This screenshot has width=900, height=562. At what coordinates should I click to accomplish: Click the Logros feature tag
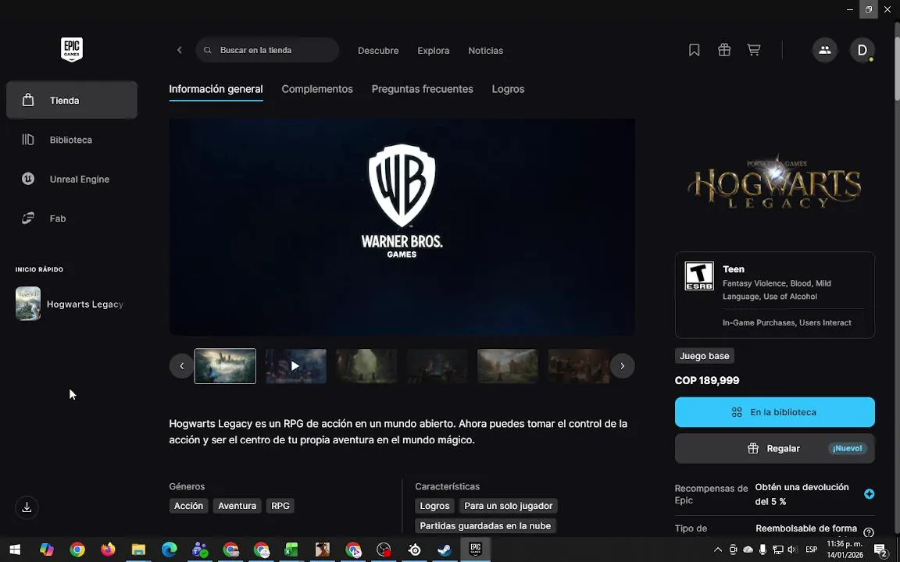(434, 506)
